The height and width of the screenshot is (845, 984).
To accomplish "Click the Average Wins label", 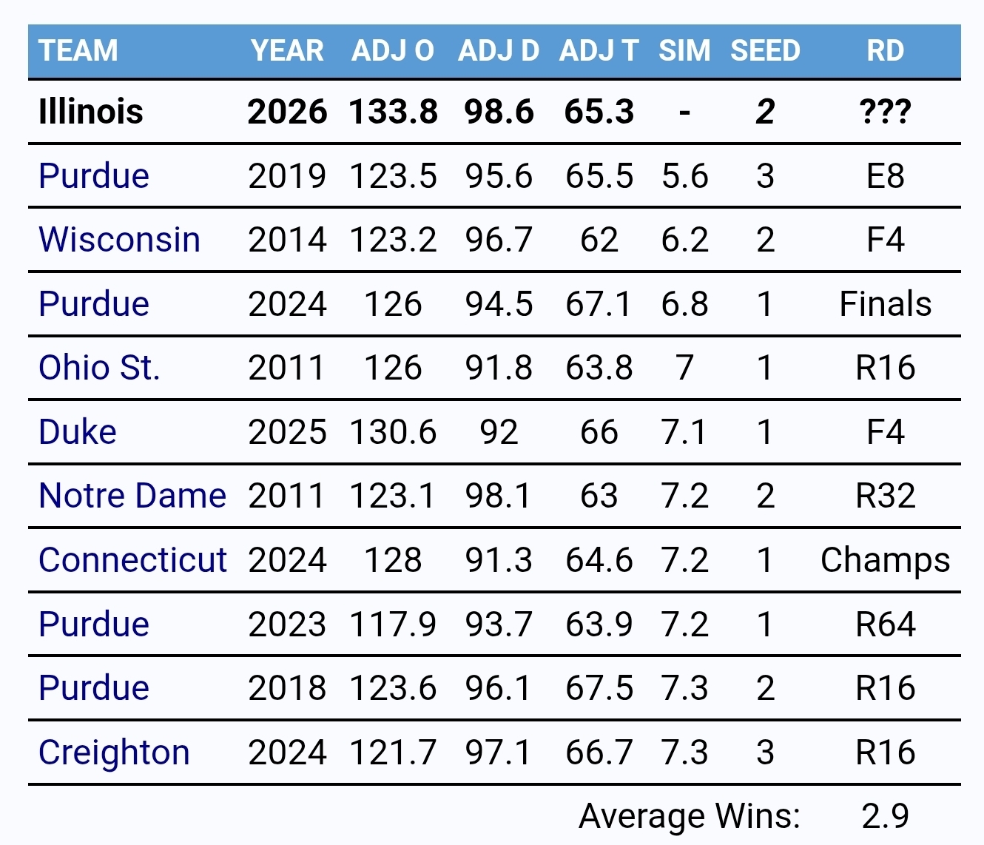I will click(690, 816).
